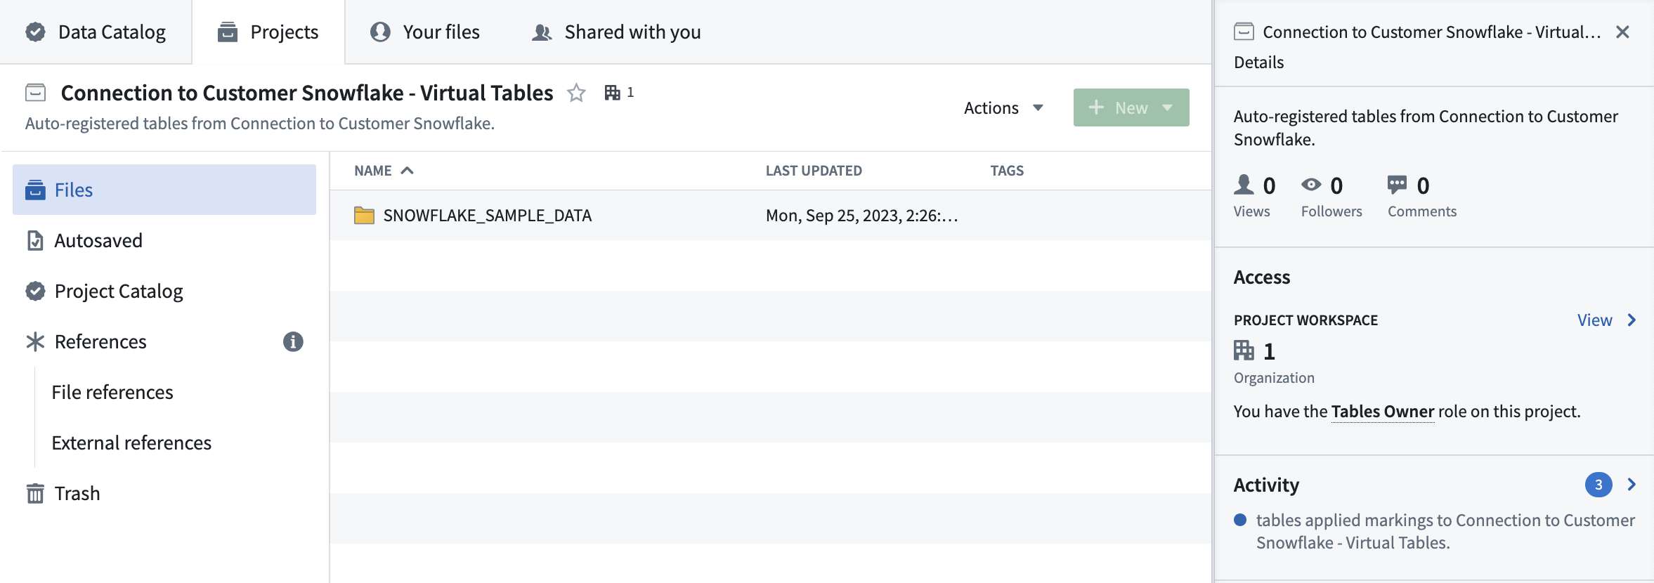Click the project icon left of the title
The image size is (1654, 583).
tap(36, 93)
